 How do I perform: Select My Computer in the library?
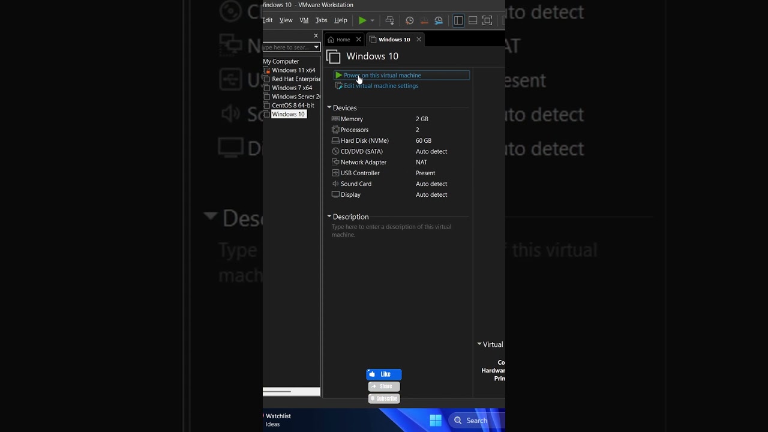pos(281,61)
